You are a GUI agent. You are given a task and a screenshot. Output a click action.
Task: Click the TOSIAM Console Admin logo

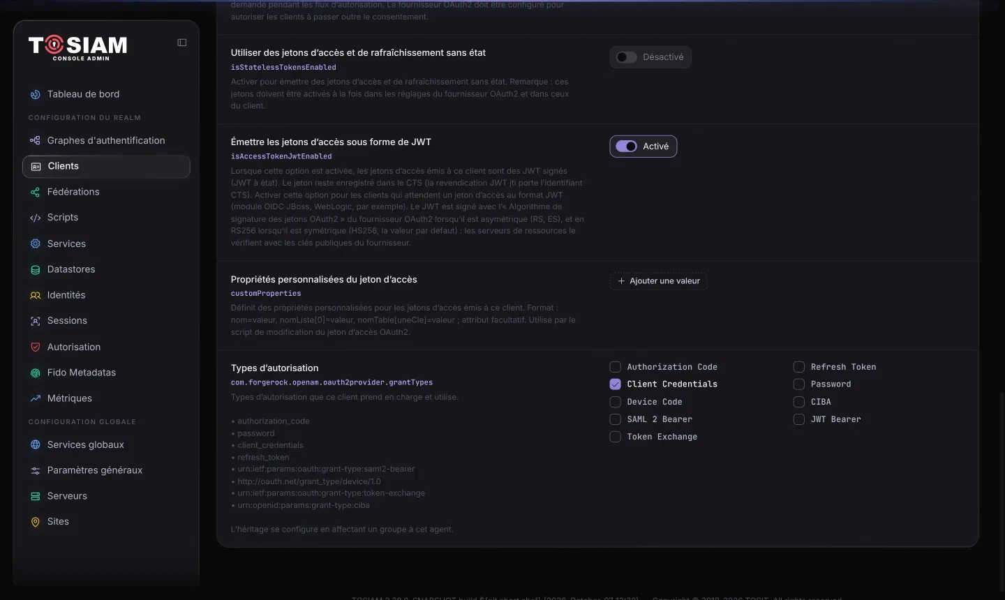(78, 47)
